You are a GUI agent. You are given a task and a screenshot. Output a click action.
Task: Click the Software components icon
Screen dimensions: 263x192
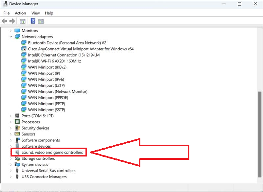point(17,140)
